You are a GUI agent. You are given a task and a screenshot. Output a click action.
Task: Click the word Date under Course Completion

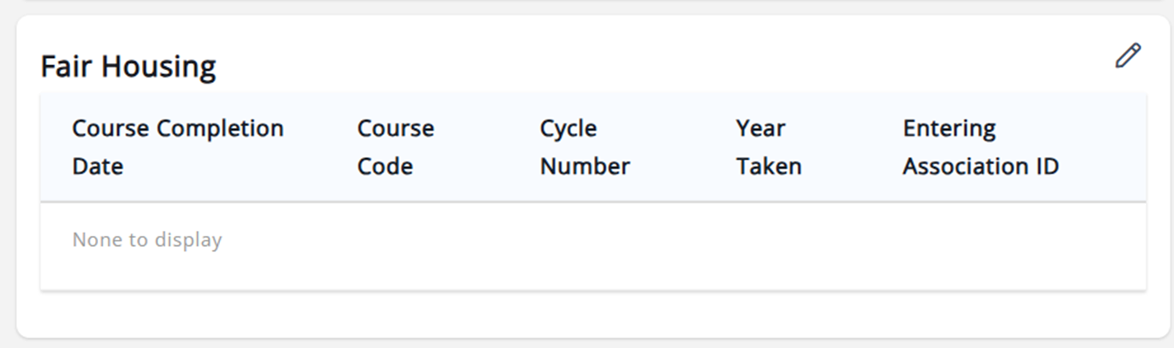click(x=98, y=166)
